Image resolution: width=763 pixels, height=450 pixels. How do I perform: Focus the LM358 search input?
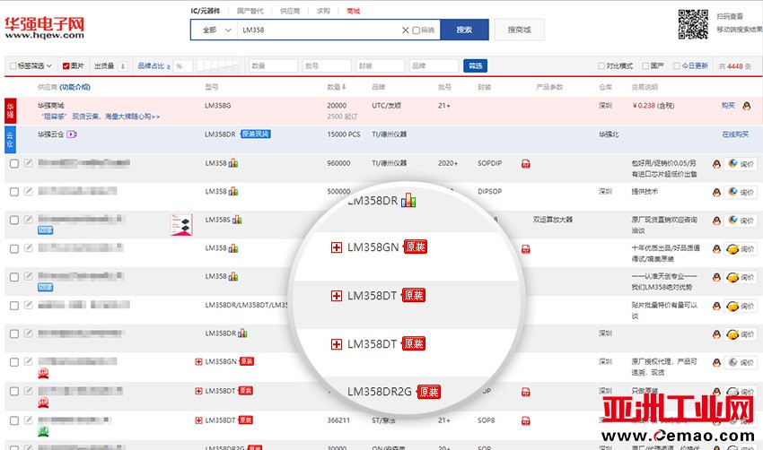click(x=320, y=30)
